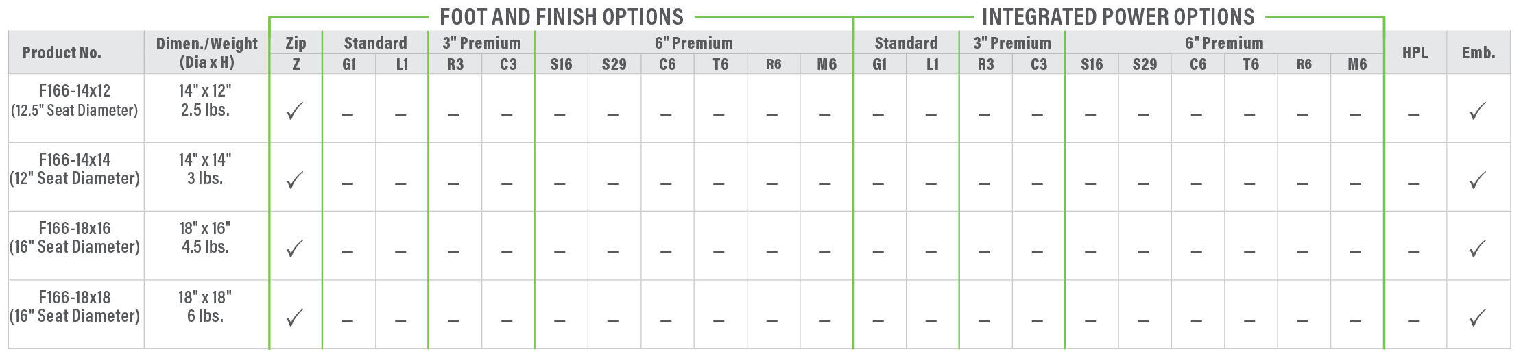Click product number F166-14x12

click(75, 91)
